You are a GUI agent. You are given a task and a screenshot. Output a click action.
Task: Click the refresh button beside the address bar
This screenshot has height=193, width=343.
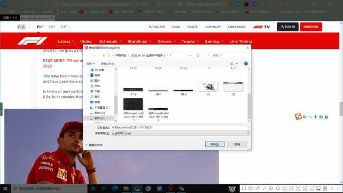[198, 55]
